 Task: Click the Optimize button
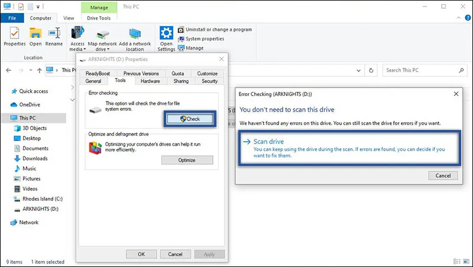coord(187,160)
